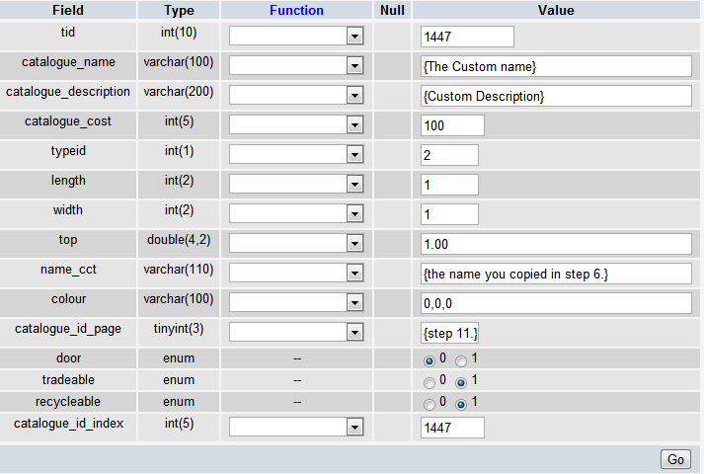
Task: Click the name_cct value field
Action: pos(555,274)
